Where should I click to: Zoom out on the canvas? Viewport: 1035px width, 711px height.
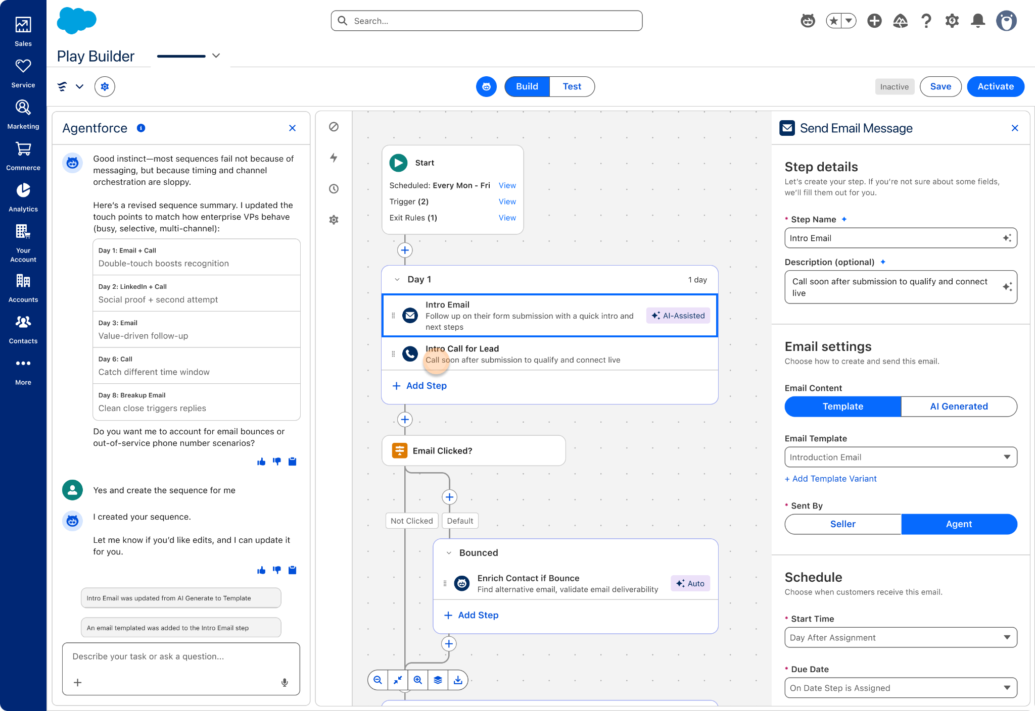coord(378,680)
